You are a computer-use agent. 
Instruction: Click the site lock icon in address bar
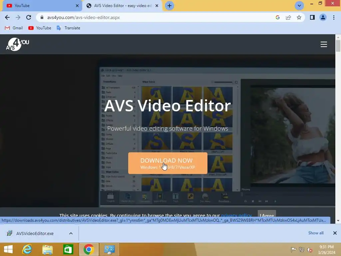click(x=42, y=17)
